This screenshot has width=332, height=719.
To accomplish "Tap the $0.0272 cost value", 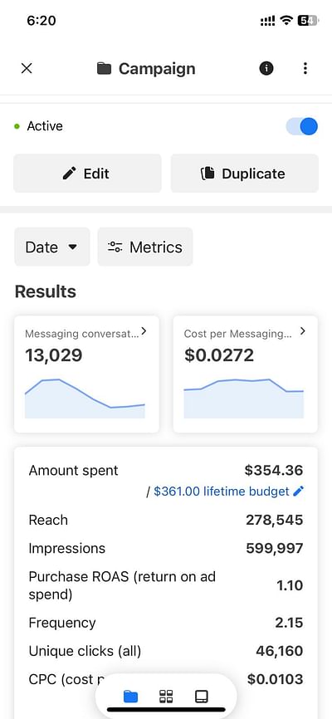I will click(x=219, y=355).
